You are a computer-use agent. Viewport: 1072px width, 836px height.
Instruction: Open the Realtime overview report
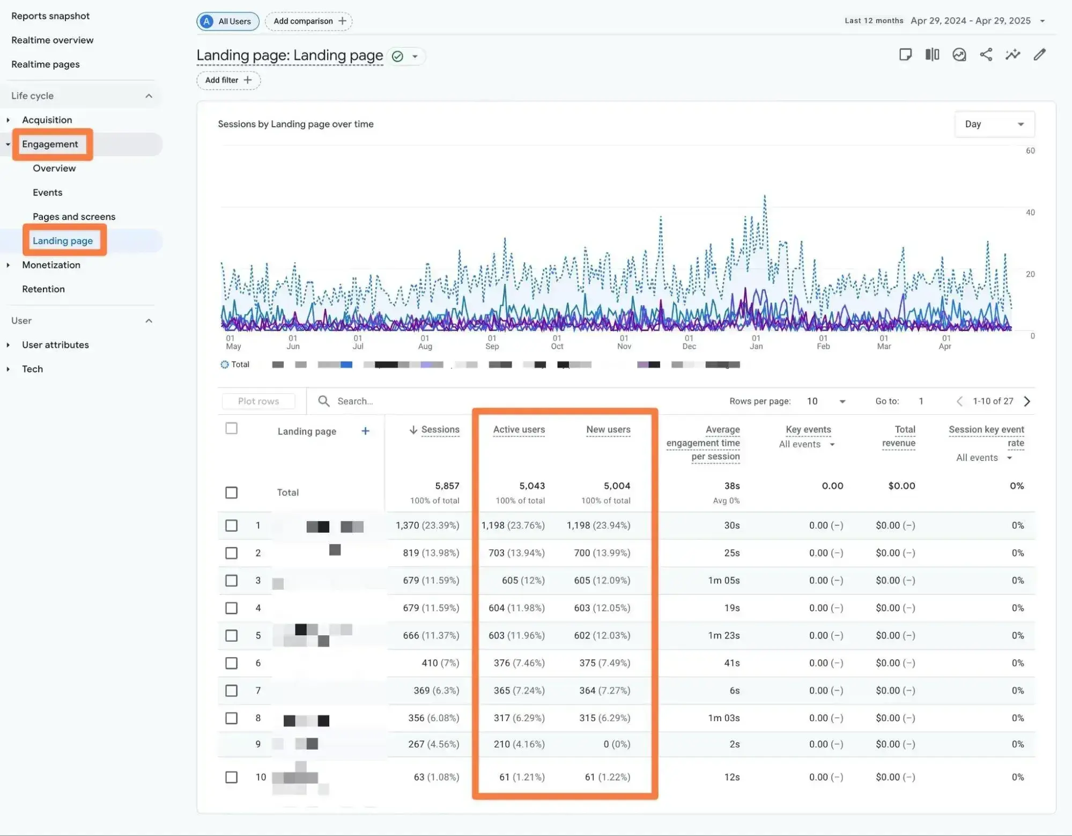coord(52,40)
